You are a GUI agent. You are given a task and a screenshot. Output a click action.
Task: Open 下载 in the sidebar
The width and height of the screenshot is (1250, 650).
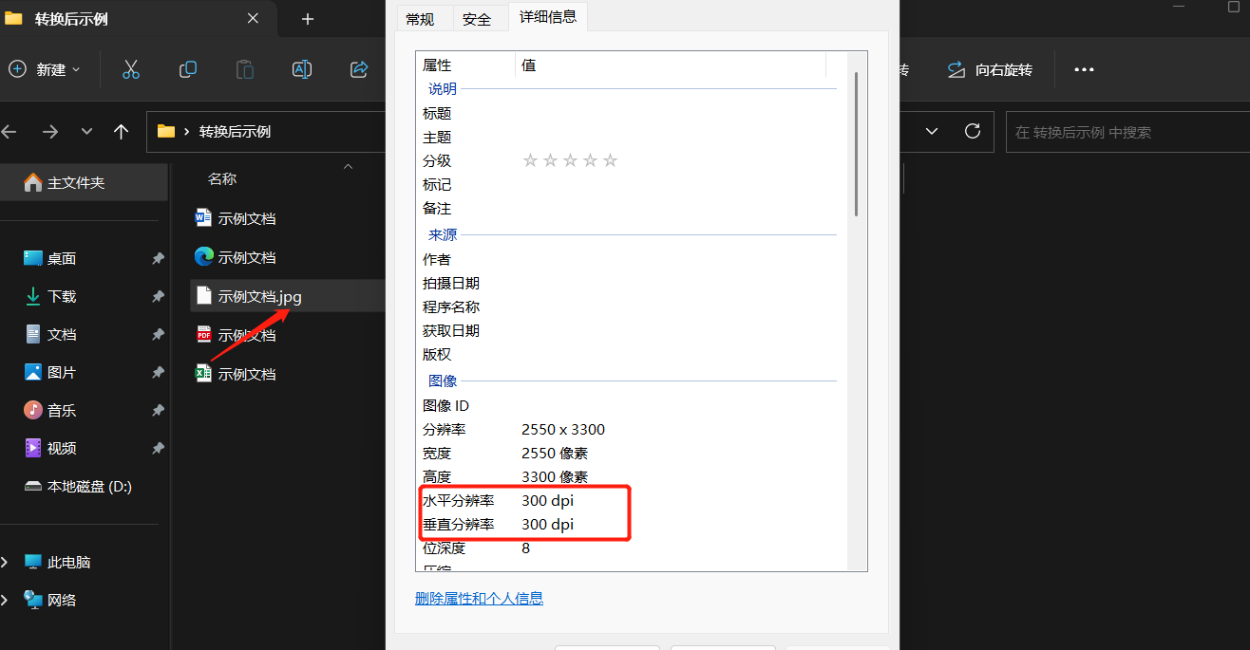point(62,296)
